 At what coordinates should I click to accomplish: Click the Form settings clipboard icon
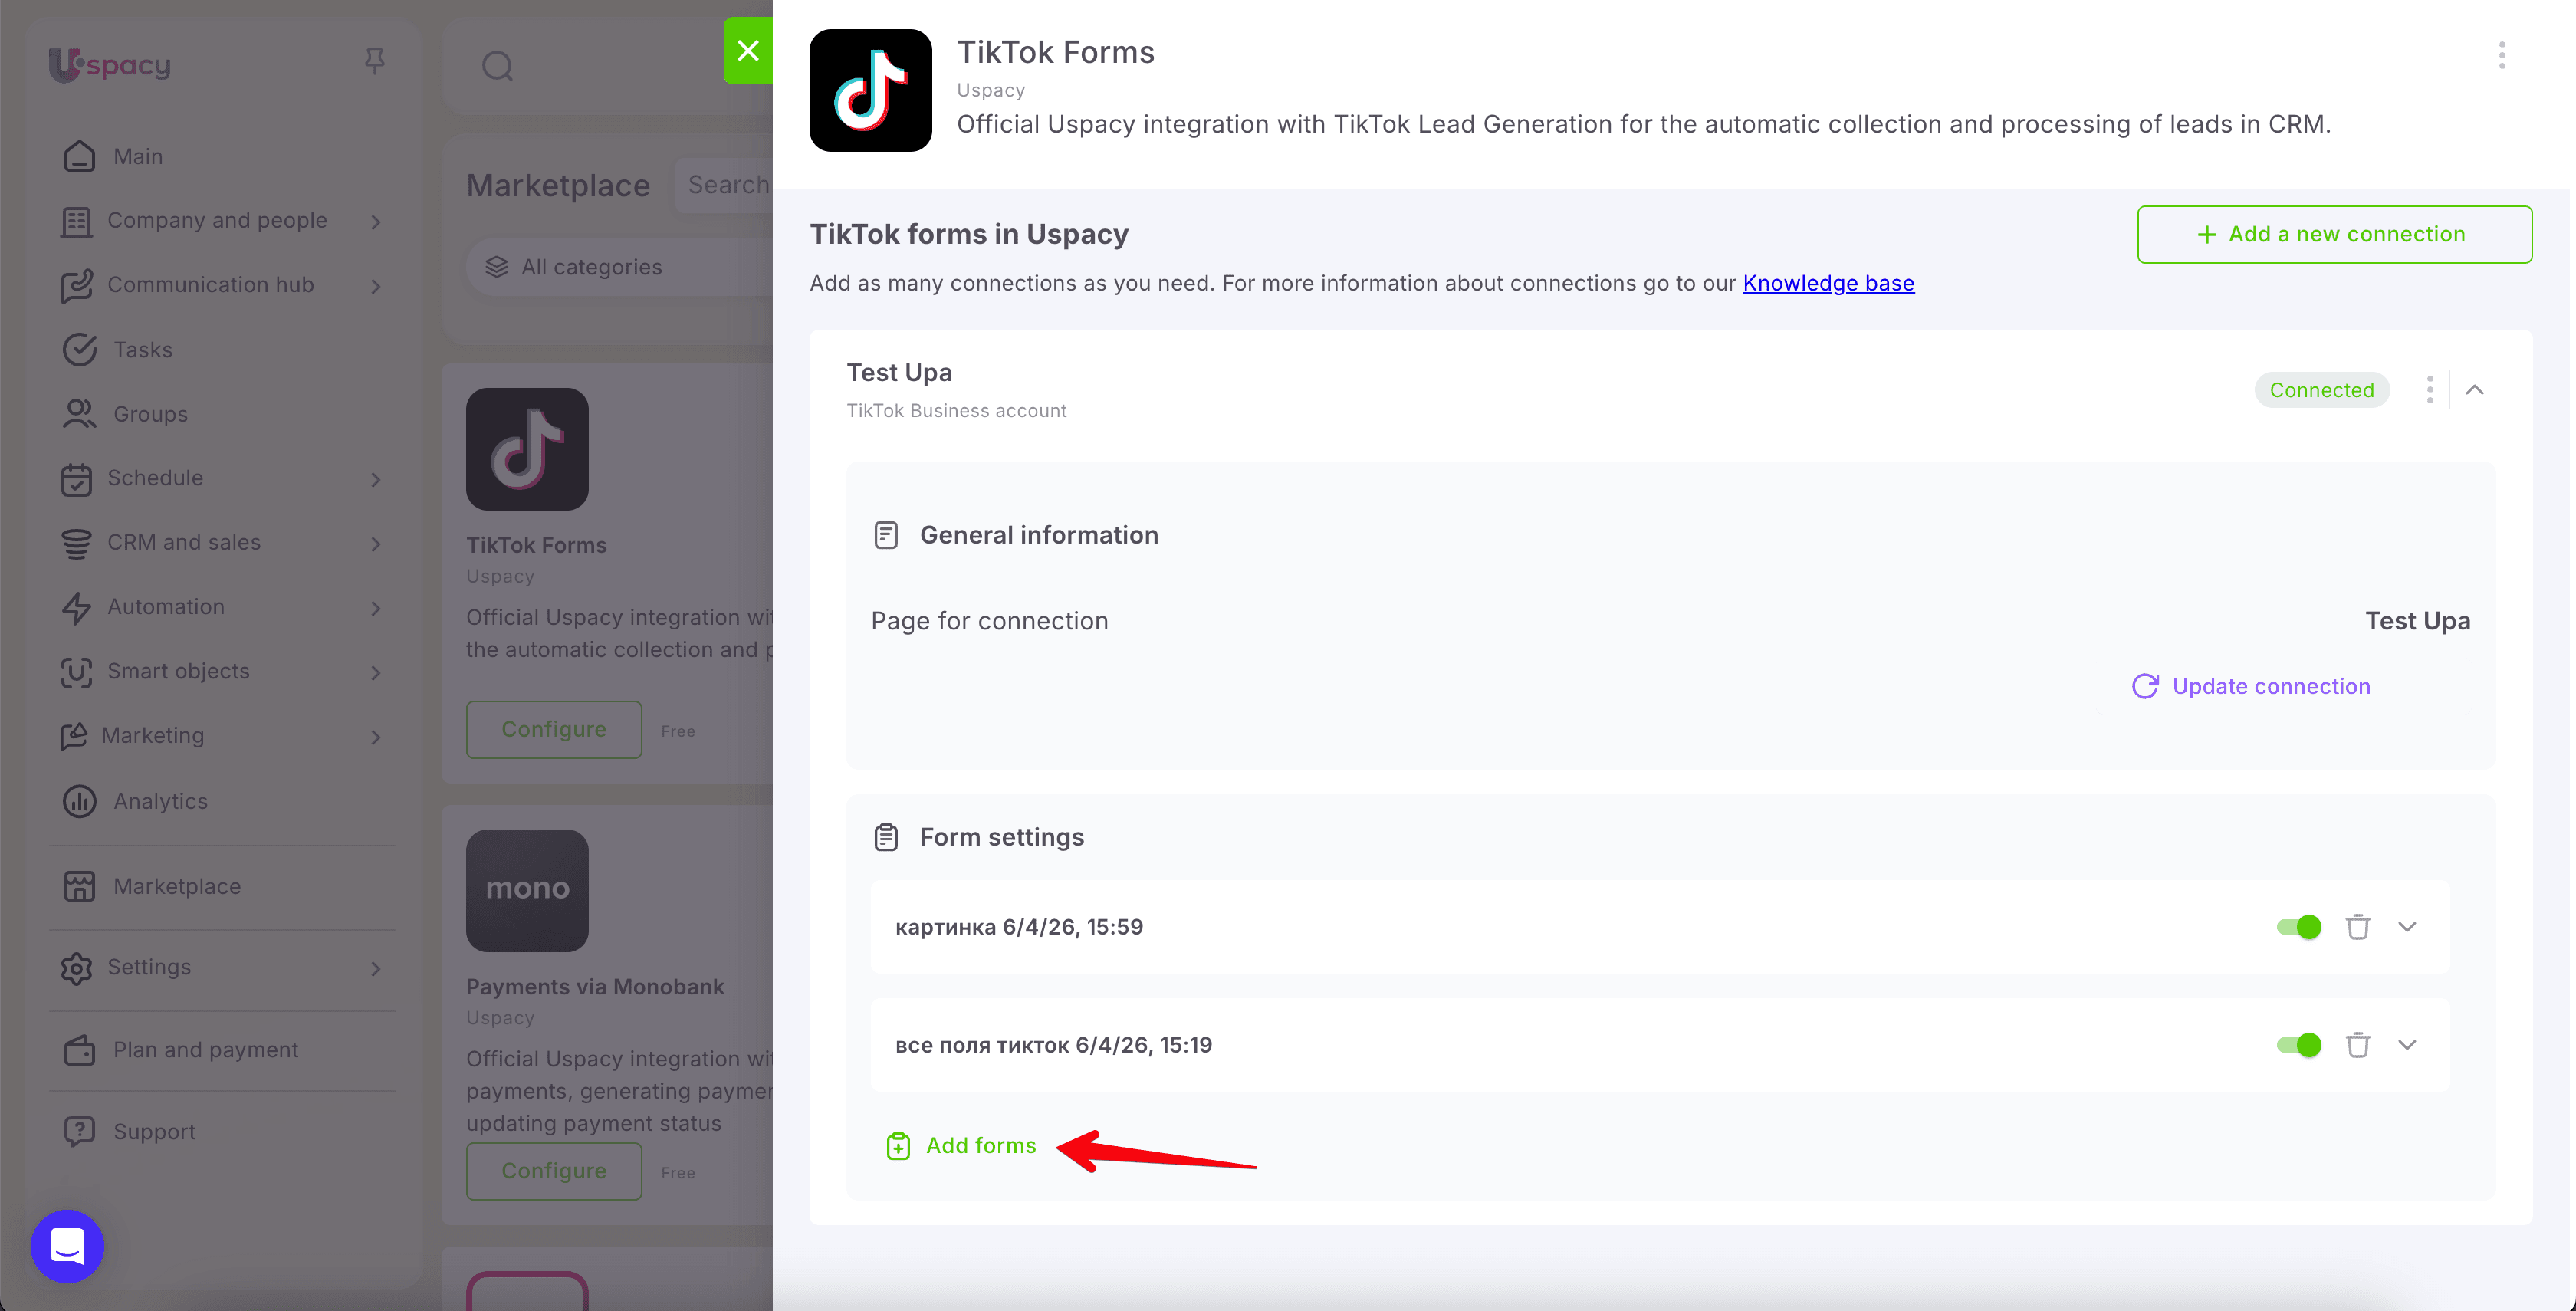(886, 837)
